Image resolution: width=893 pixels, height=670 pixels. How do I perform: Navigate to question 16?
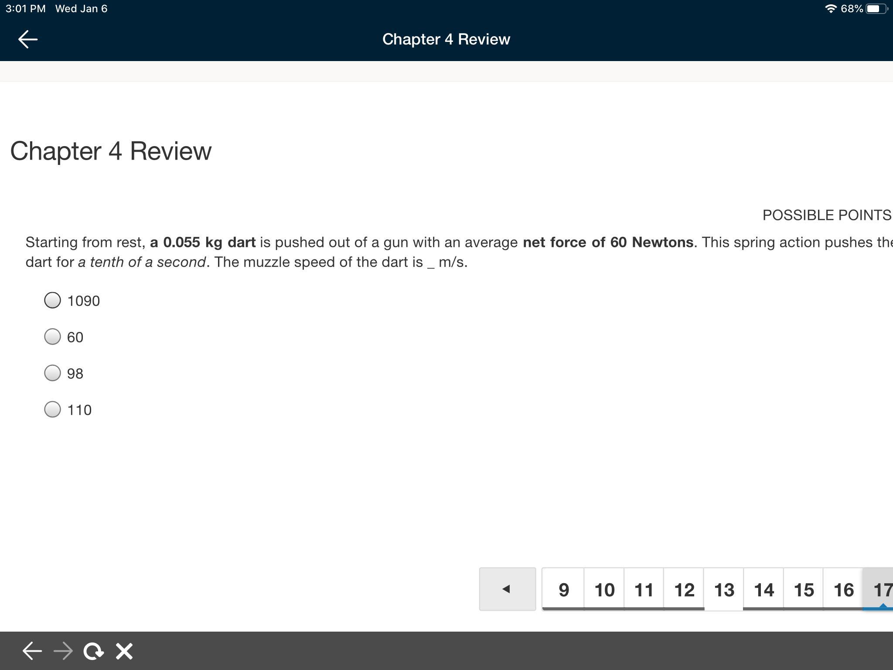(x=843, y=590)
